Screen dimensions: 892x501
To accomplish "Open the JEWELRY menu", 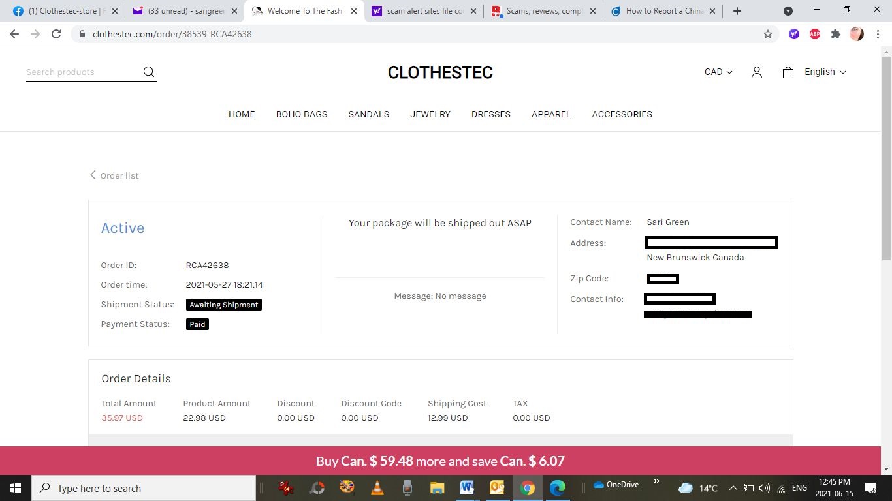I will coord(430,114).
